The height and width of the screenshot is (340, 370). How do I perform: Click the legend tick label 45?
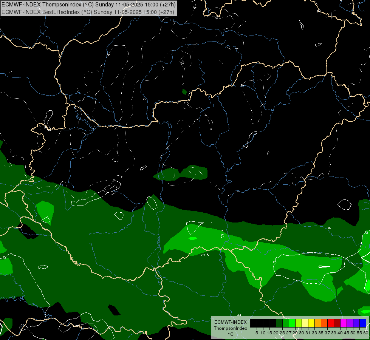[347, 333]
